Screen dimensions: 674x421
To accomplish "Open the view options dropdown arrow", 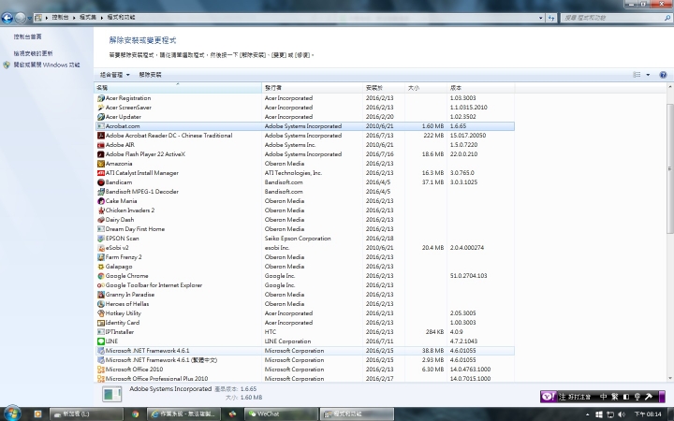I will (648, 75).
